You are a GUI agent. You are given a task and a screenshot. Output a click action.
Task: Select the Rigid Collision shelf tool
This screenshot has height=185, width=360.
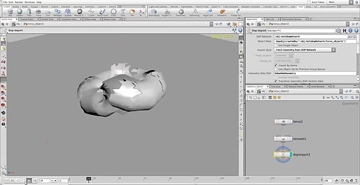tap(208, 12)
